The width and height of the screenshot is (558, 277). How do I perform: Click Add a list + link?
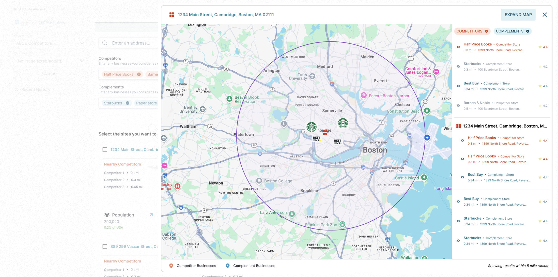pyautogui.click(x=50, y=74)
